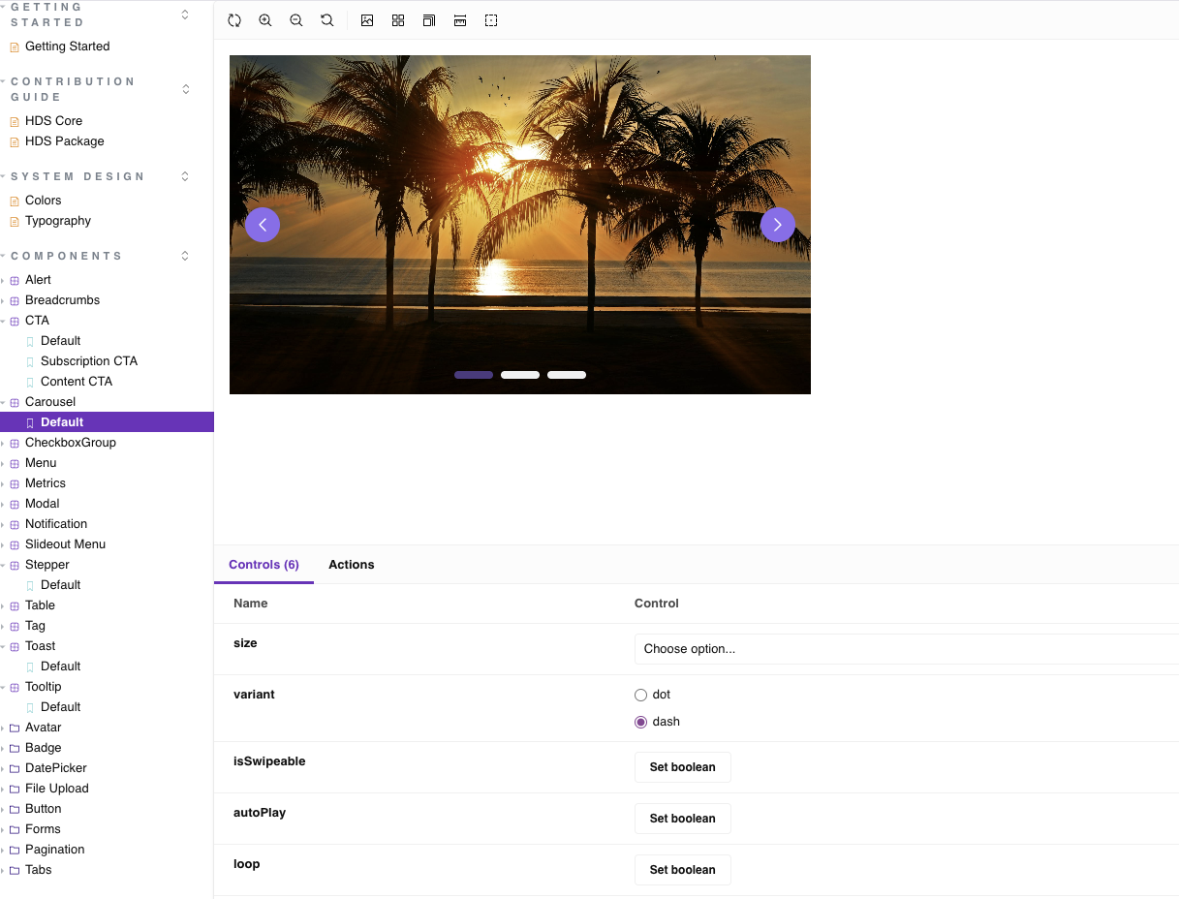The image size is (1179, 899).
Task: Reset the preview zoom level
Action: [327, 20]
